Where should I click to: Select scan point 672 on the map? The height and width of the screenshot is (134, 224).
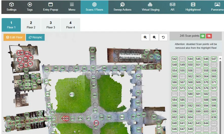click(x=72, y=95)
